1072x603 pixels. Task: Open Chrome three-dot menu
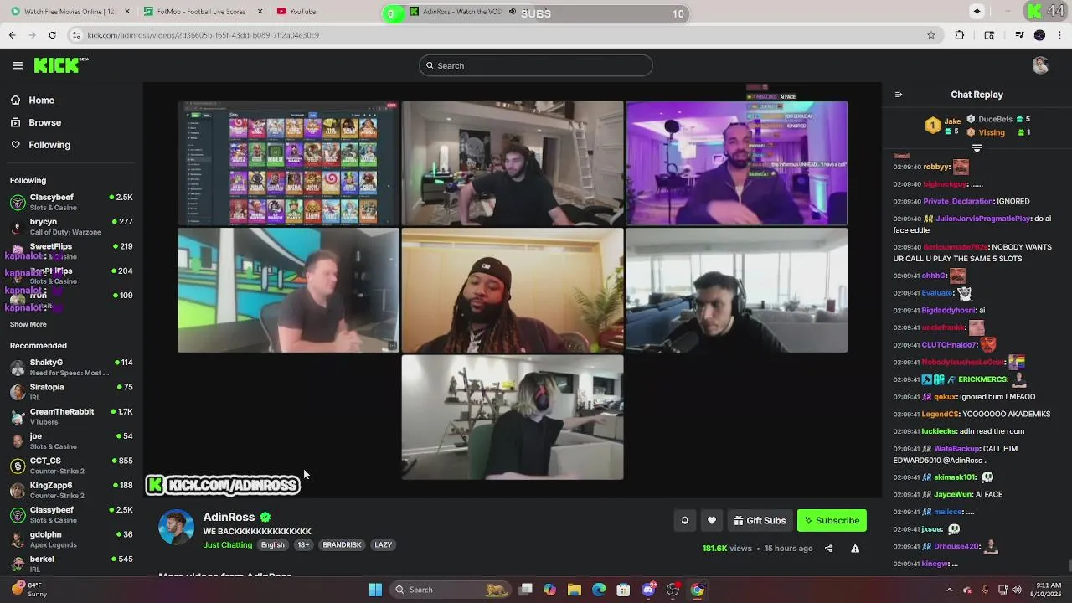tap(1060, 35)
